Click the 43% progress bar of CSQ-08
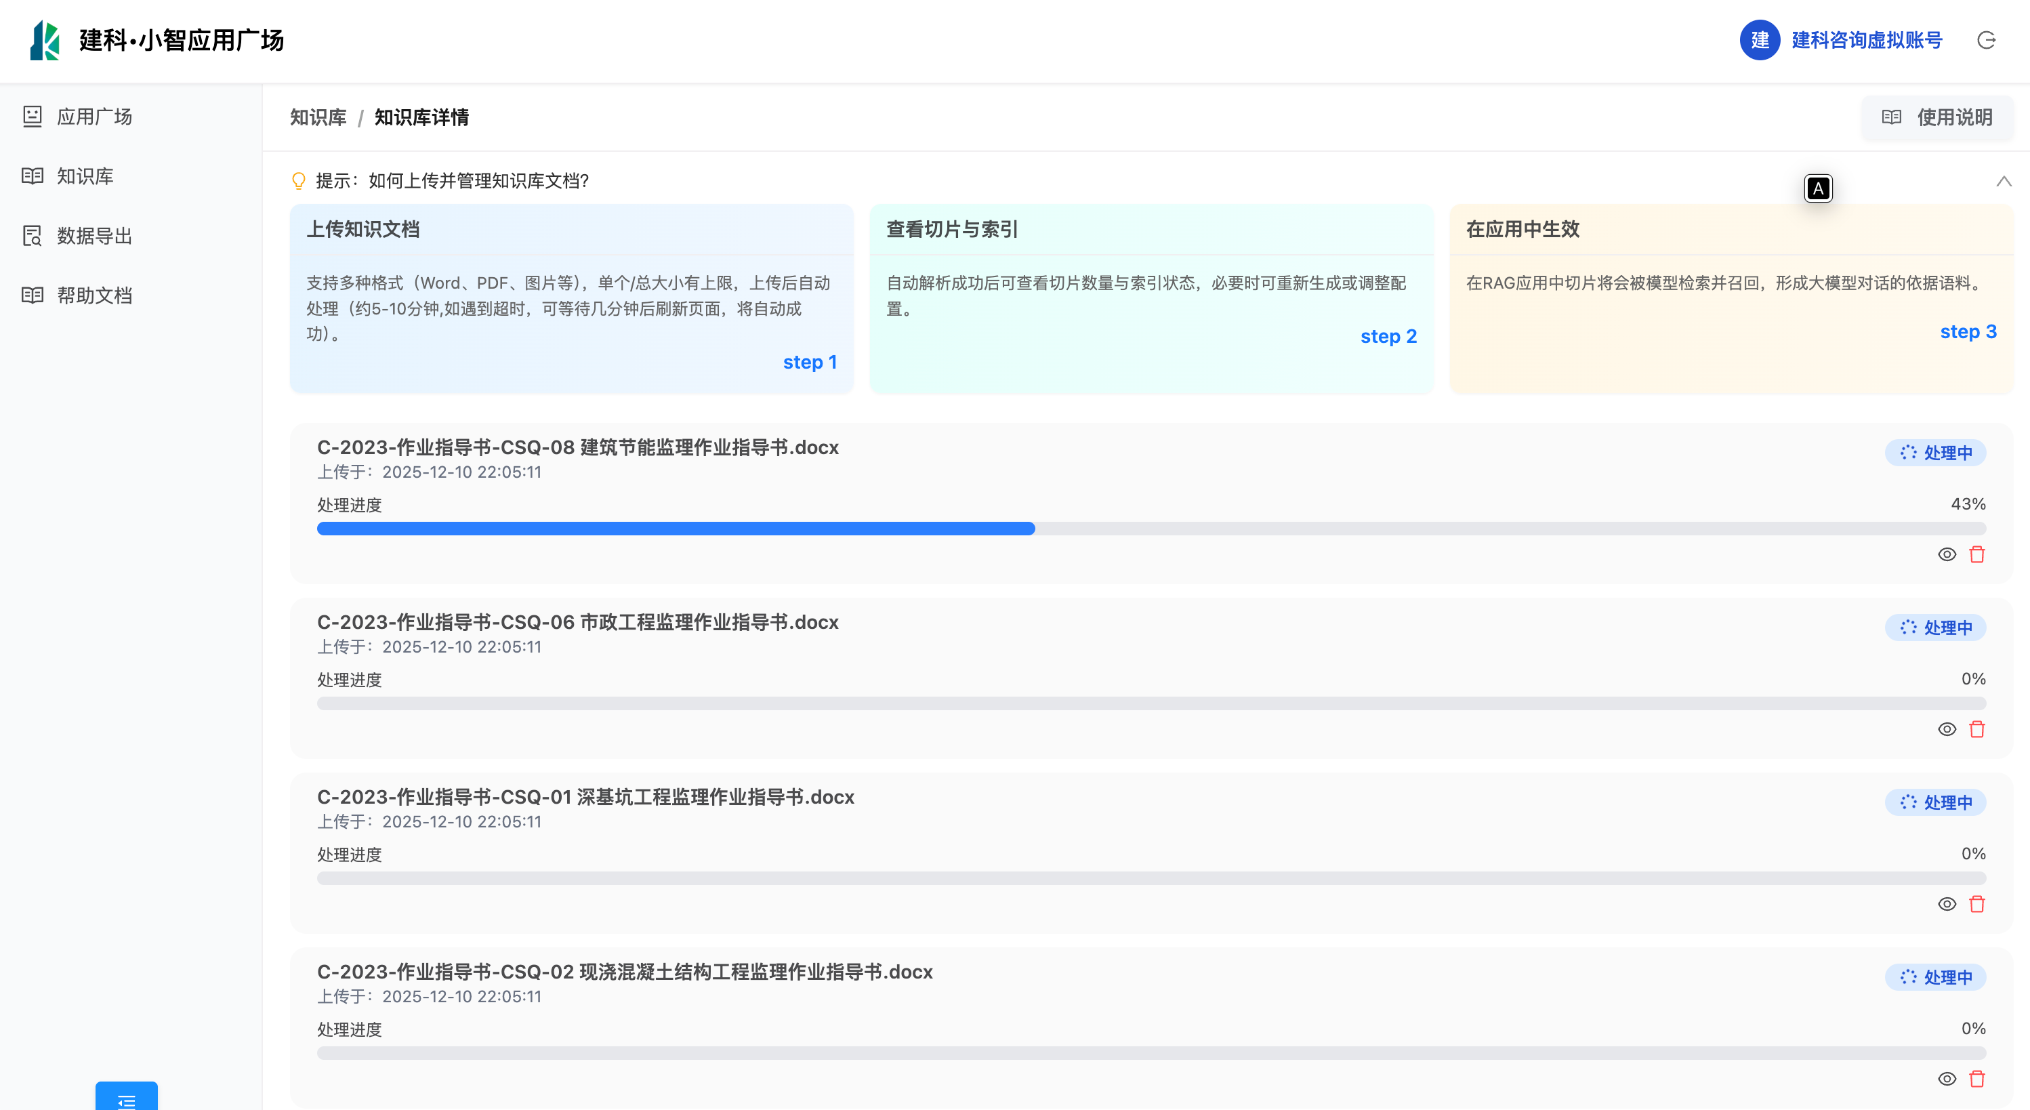Viewport: 2030px width, 1110px height. click(x=1151, y=528)
